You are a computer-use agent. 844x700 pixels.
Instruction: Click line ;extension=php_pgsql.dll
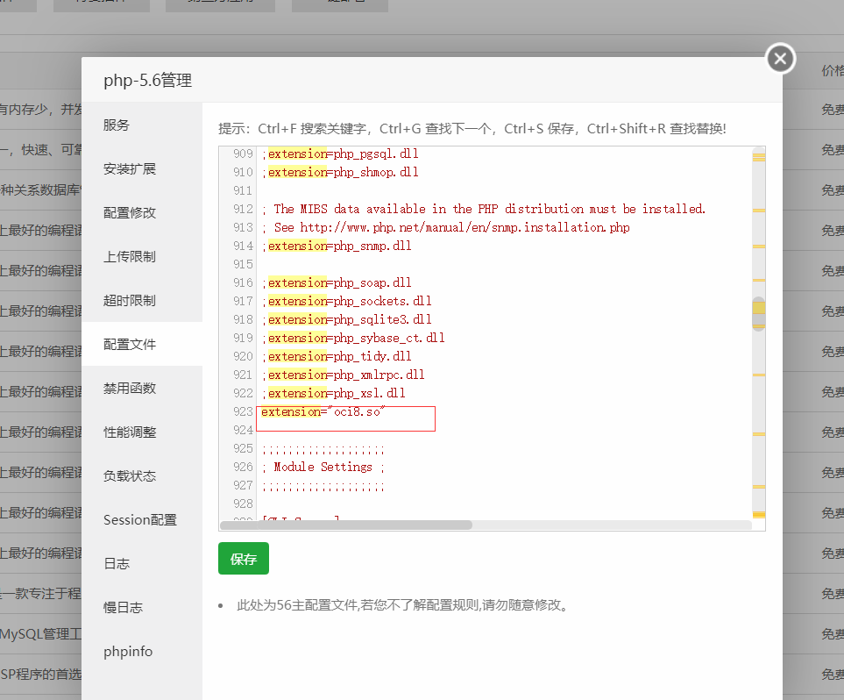click(340, 154)
